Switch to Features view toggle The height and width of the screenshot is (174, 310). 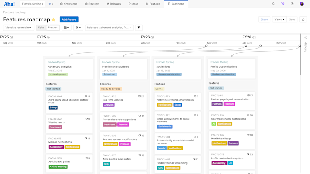(x=53, y=28)
